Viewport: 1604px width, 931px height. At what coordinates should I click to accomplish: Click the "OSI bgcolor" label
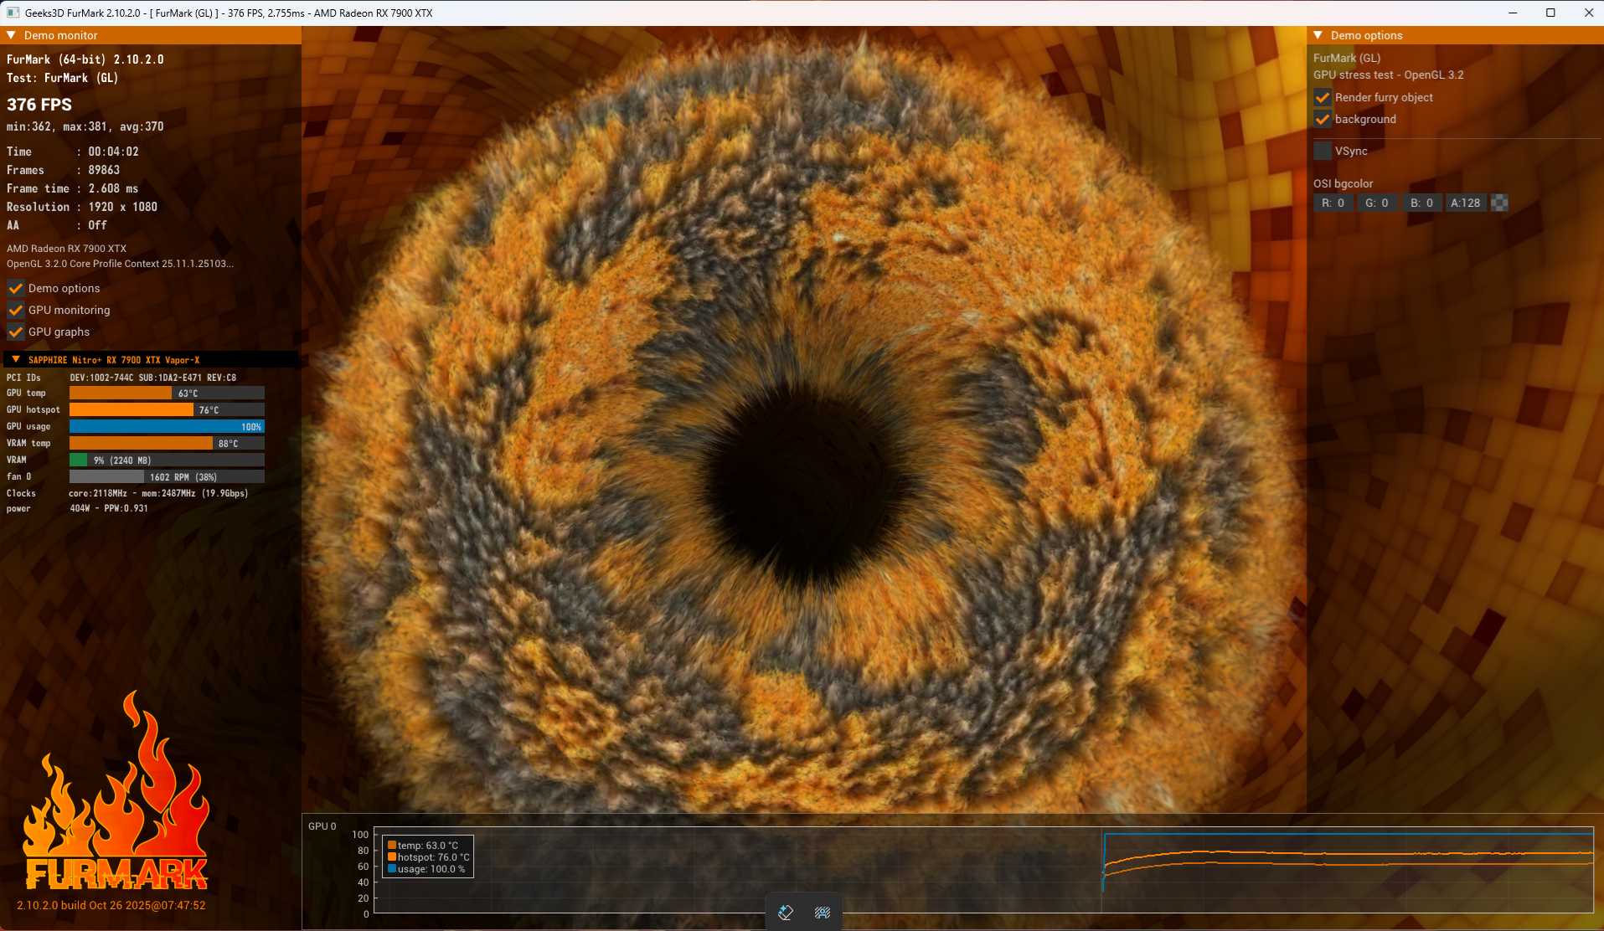click(x=1344, y=183)
